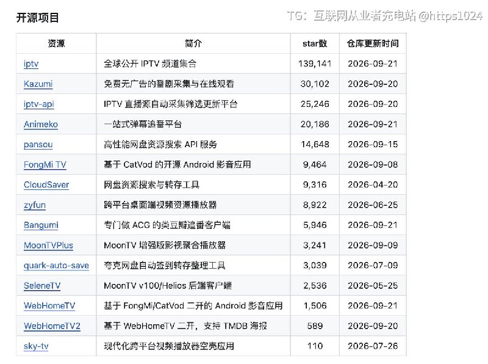Select the star count 5,946
The image size is (488, 364).
pyautogui.click(x=315, y=225)
